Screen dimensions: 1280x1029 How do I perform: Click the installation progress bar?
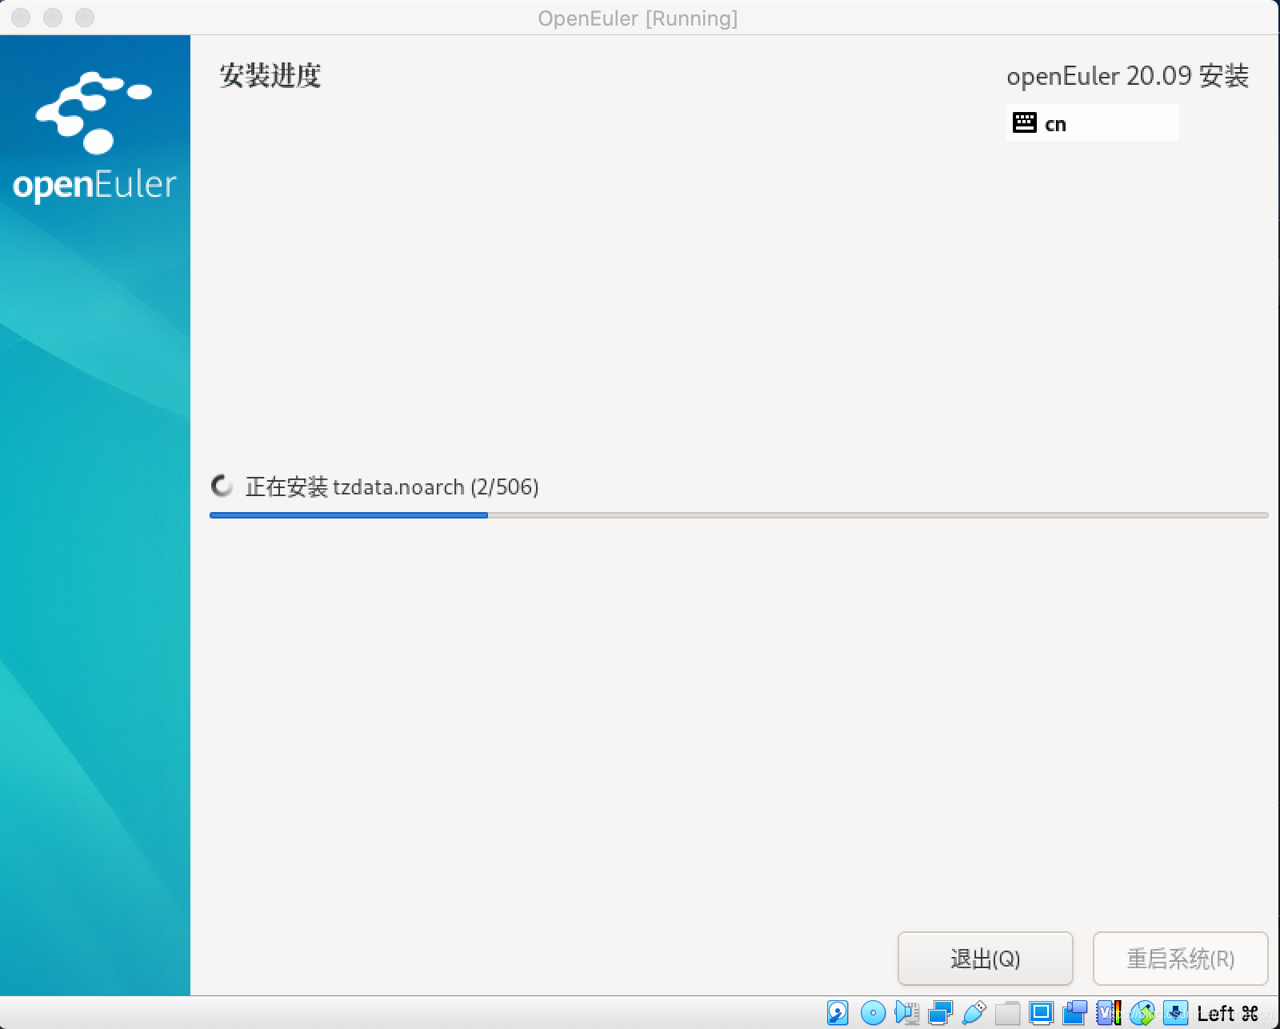[x=738, y=515]
